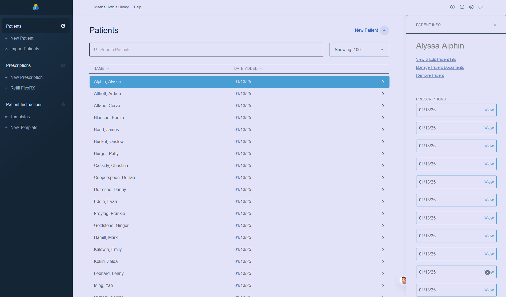Select the Leonard, Lenny patient row
This screenshot has width=506, height=297.
[x=239, y=273]
